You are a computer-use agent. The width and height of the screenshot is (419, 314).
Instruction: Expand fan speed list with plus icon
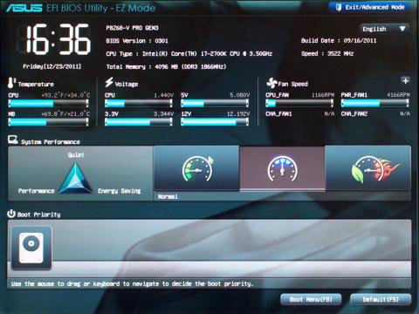pos(405,80)
